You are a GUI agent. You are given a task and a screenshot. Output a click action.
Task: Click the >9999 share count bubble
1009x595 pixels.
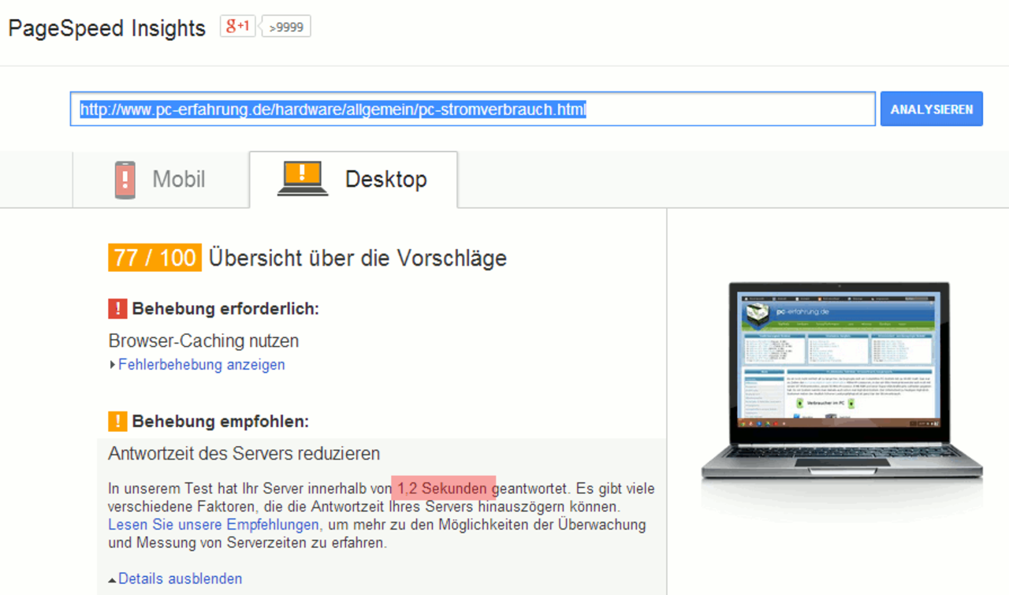(x=285, y=27)
